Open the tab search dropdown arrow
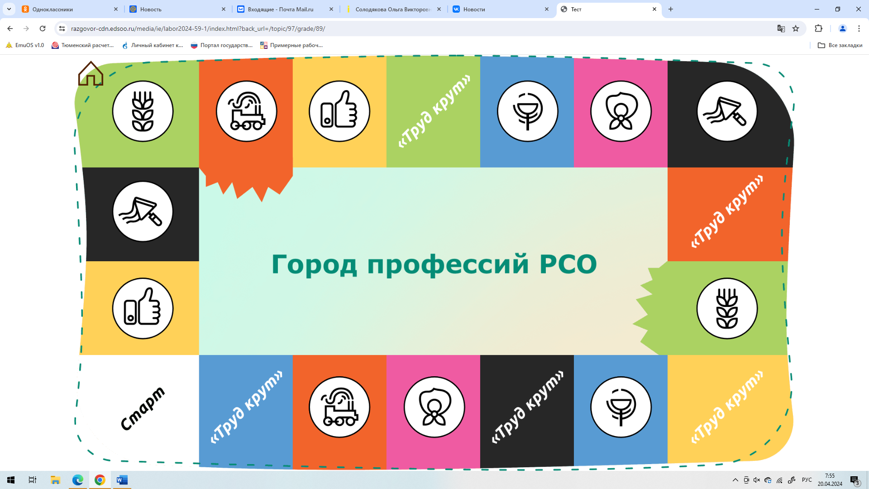The width and height of the screenshot is (869, 489). click(9, 9)
